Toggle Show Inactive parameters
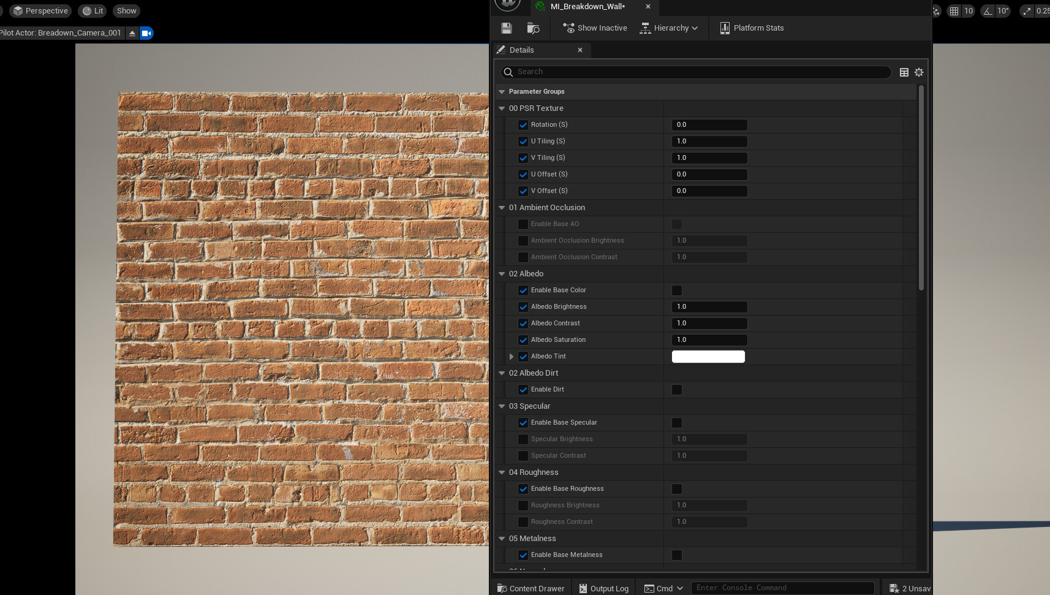The height and width of the screenshot is (595, 1050). [593, 28]
